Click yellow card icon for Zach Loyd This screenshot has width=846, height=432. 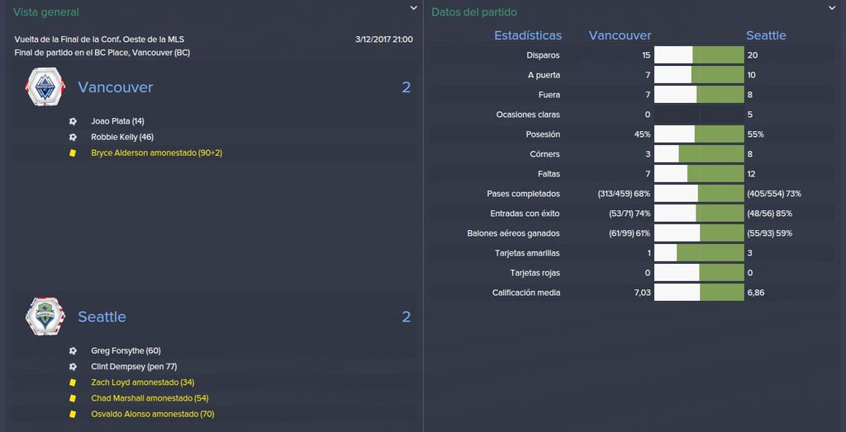(73, 383)
